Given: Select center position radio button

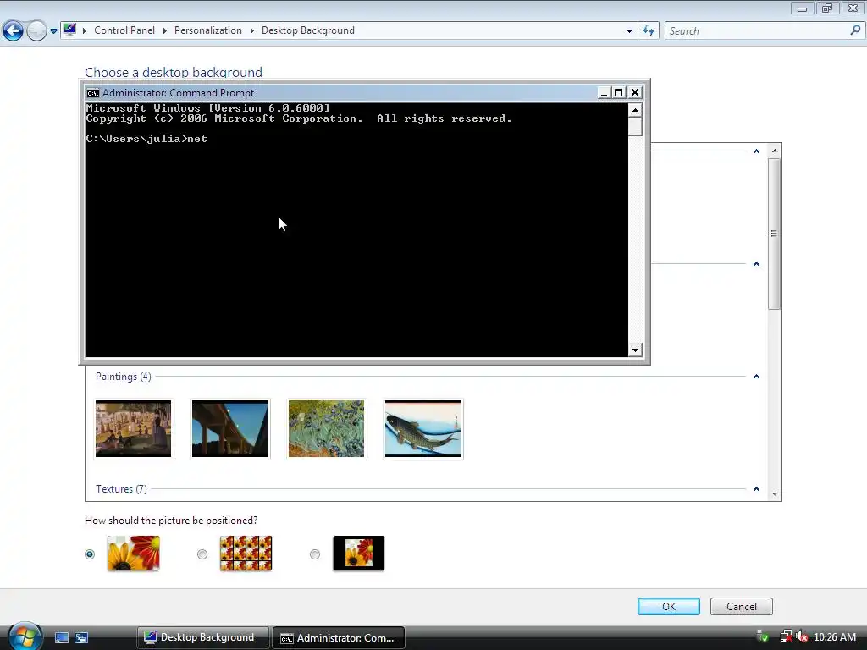Looking at the screenshot, I should coord(315,554).
